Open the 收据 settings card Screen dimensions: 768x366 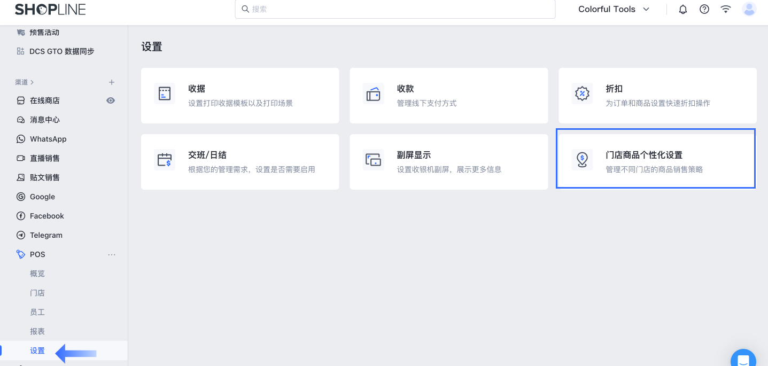[240, 96]
